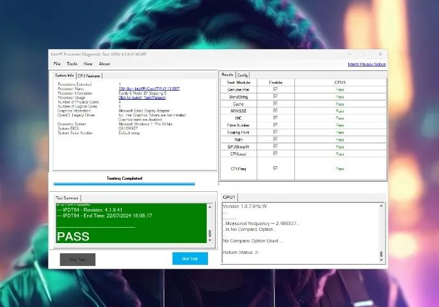439x307 pixels.
Task: Toggle the Cache test enable checkbox
Action: (276, 104)
